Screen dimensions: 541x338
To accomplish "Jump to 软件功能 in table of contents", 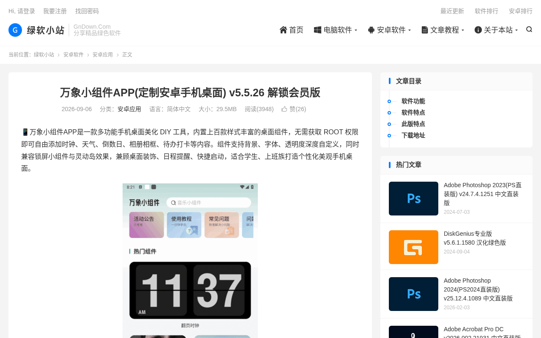I will [413, 101].
